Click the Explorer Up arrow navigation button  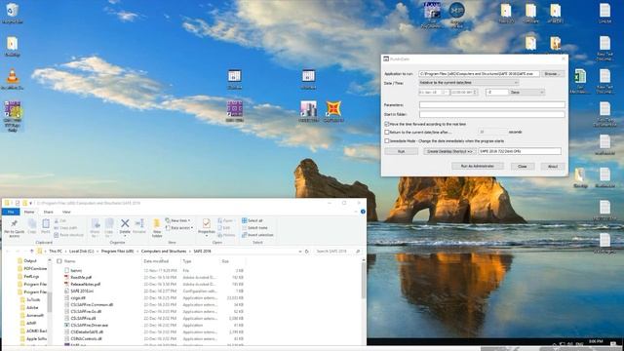tap(32, 252)
